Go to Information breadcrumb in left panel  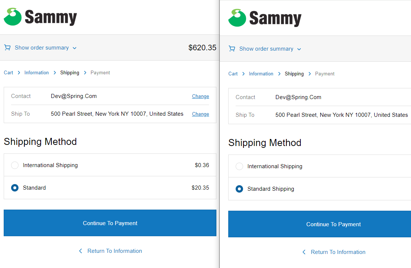pyautogui.click(x=37, y=73)
